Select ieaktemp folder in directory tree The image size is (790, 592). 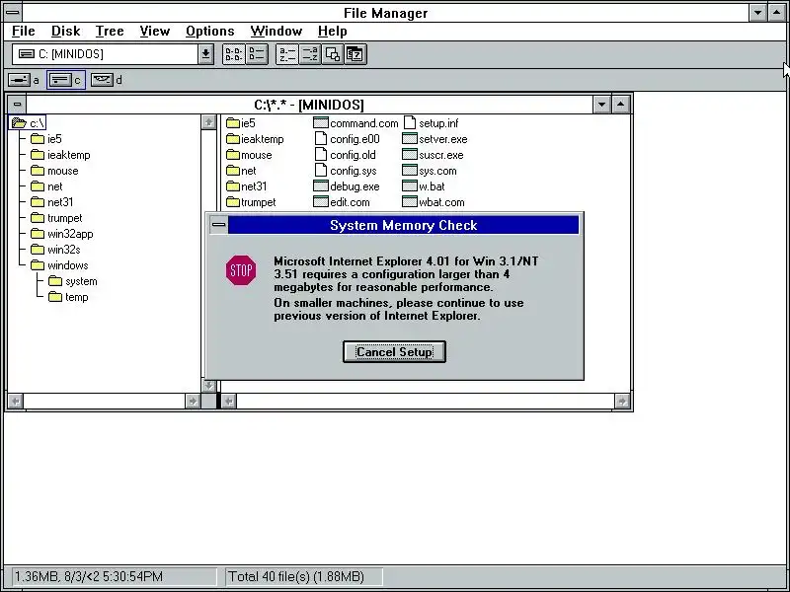[60, 155]
